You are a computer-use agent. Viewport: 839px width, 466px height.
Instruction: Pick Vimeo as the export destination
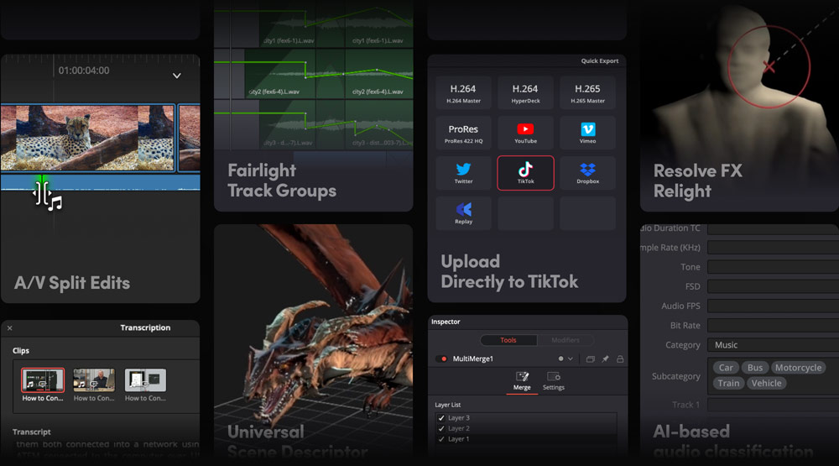(x=587, y=133)
